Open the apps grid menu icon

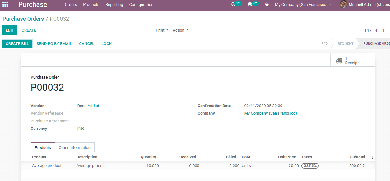point(5,4)
